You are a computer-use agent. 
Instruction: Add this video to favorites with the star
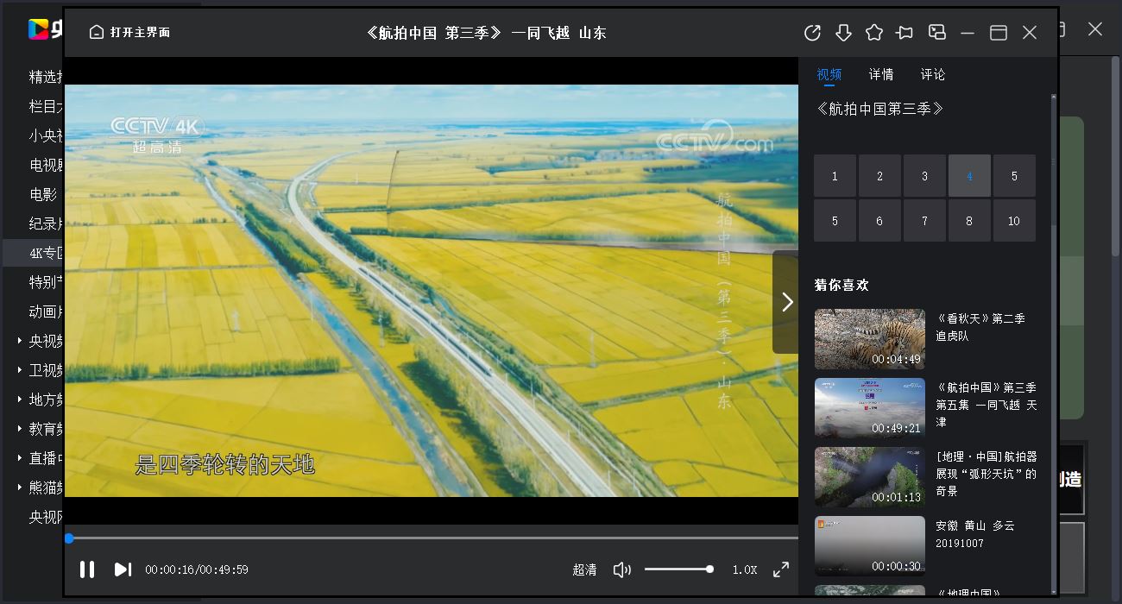874,32
